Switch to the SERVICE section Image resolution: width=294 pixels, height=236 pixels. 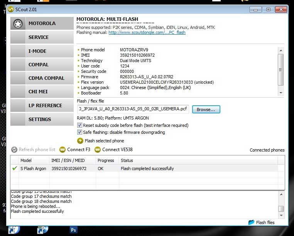[x=42, y=37]
